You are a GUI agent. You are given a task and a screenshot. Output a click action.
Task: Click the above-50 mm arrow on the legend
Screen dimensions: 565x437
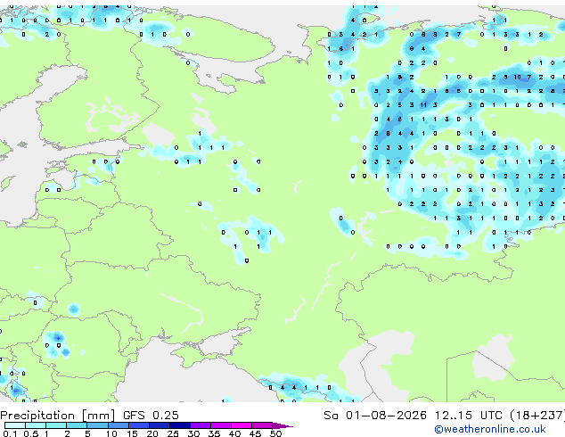[282, 425]
